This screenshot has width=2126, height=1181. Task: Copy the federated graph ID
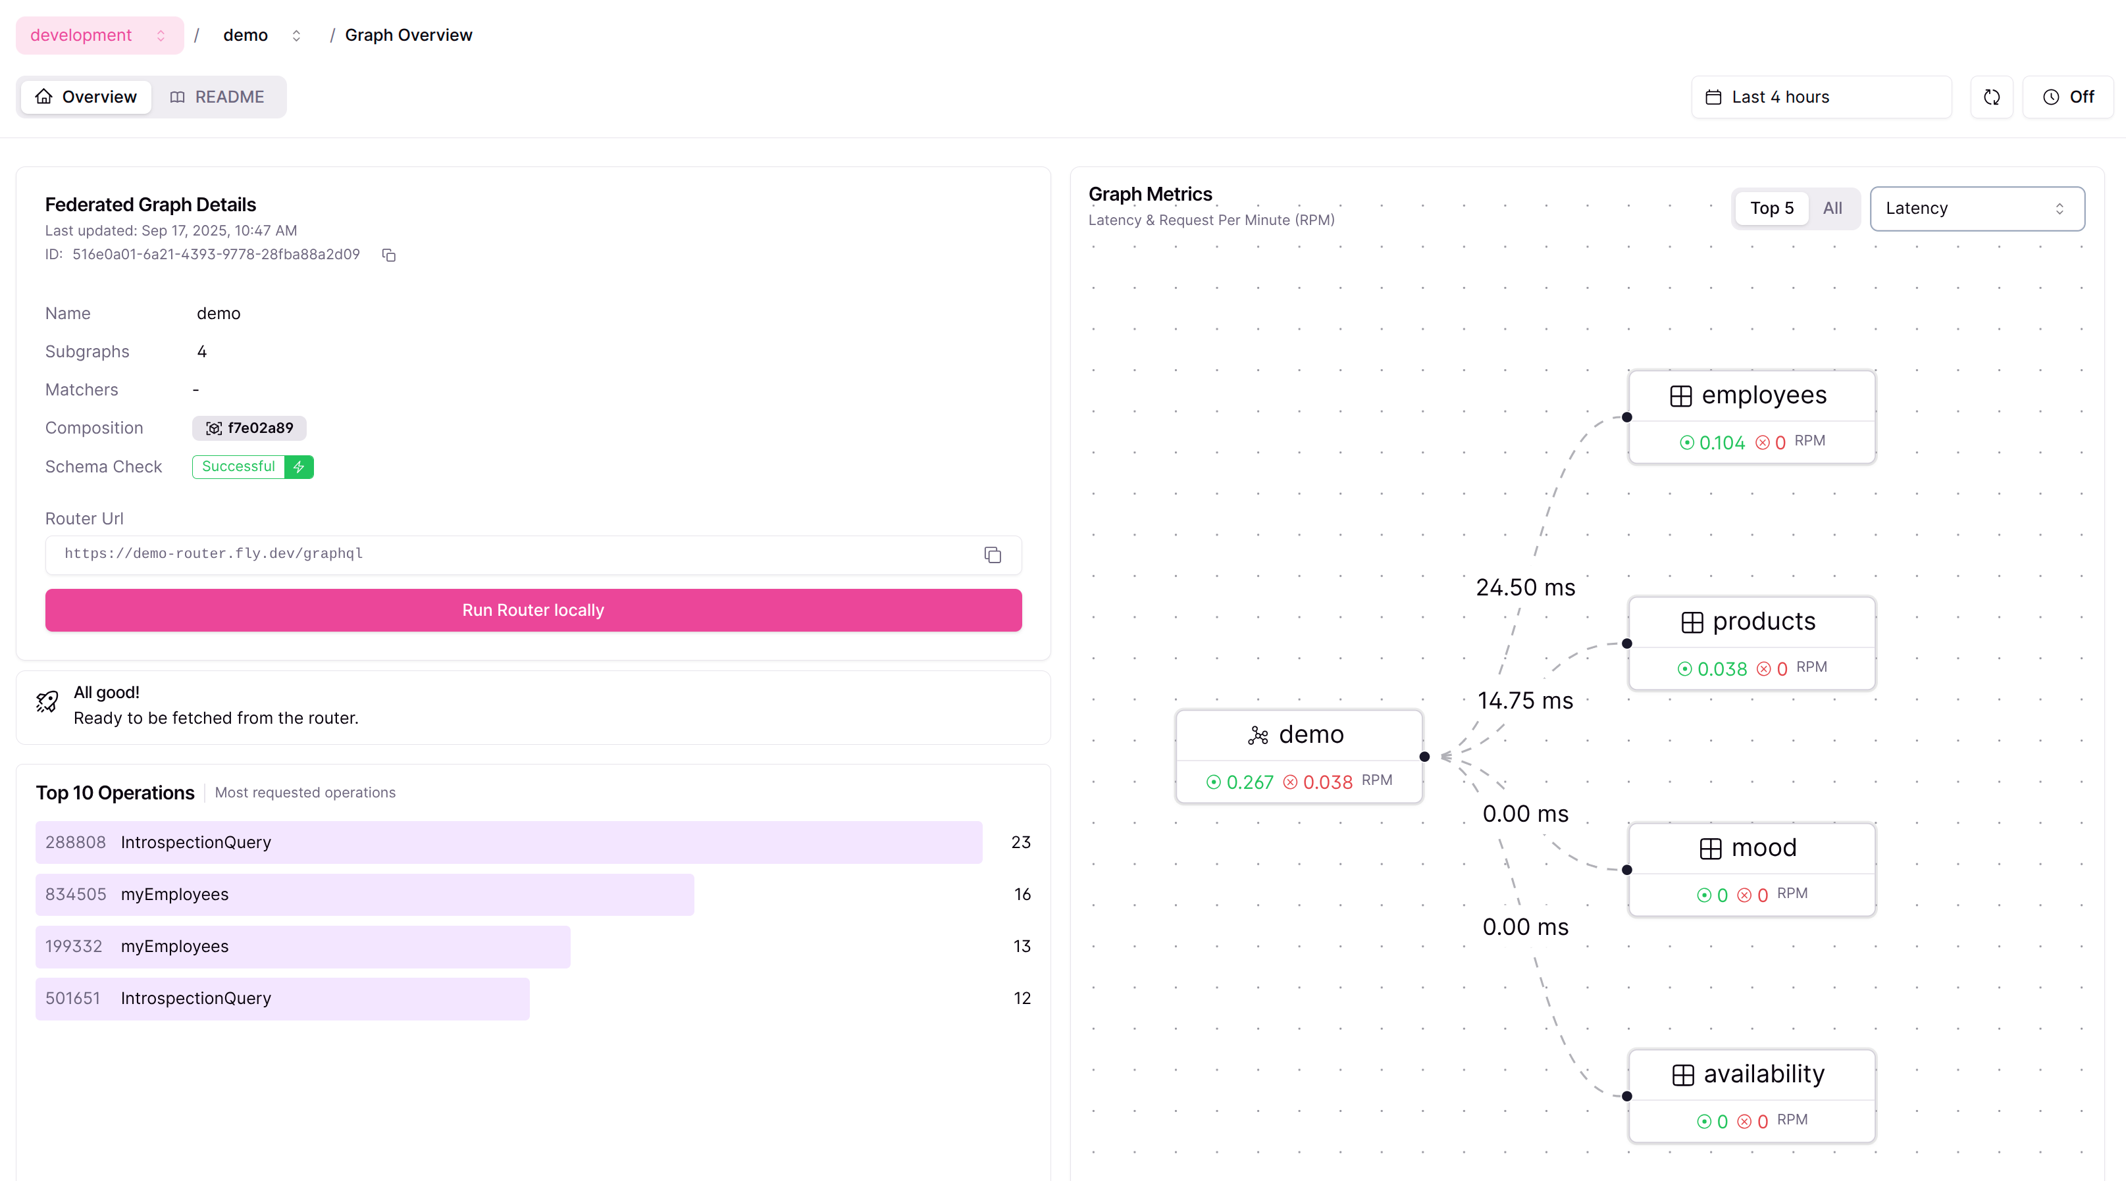coord(389,256)
